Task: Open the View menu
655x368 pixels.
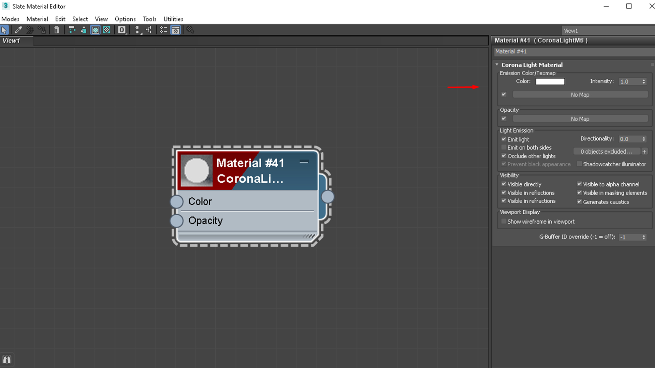Action: pyautogui.click(x=101, y=19)
